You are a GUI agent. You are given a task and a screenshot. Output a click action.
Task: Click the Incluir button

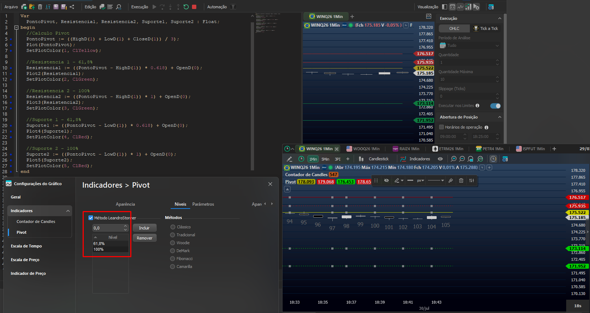pyautogui.click(x=144, y=228)
